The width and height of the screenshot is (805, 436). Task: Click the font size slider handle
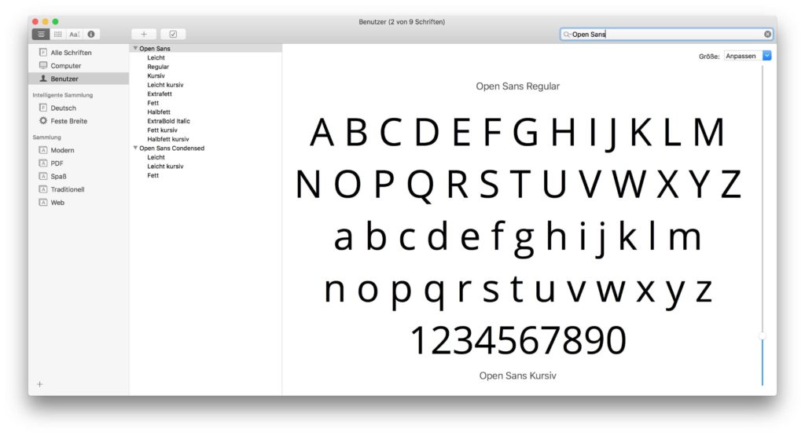click(x=762, y=335)
